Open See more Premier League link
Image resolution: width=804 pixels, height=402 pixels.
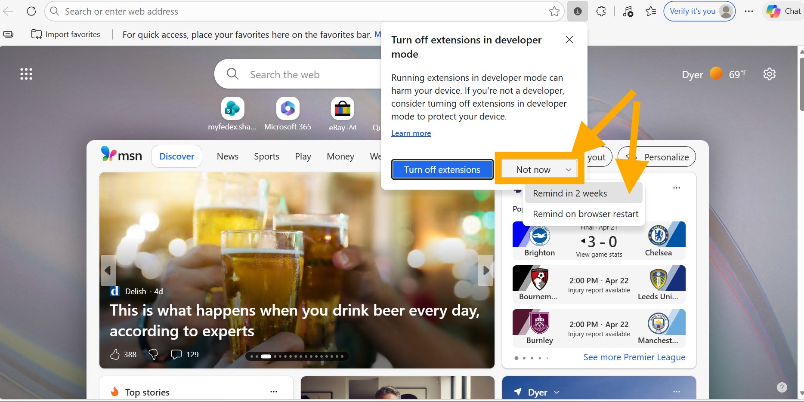[x=634, y=357]
